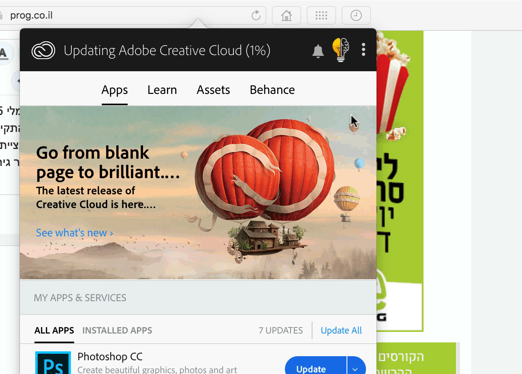Click the Photoshop CC app icon
This screenshot has height=374, width=522.
(x=53, y=363)
